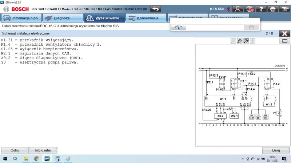This screenshot has width=291, height=163.
Task: Open the partially hidden book-icon tab
Action: pyautogui.click(x=229, y=16)
